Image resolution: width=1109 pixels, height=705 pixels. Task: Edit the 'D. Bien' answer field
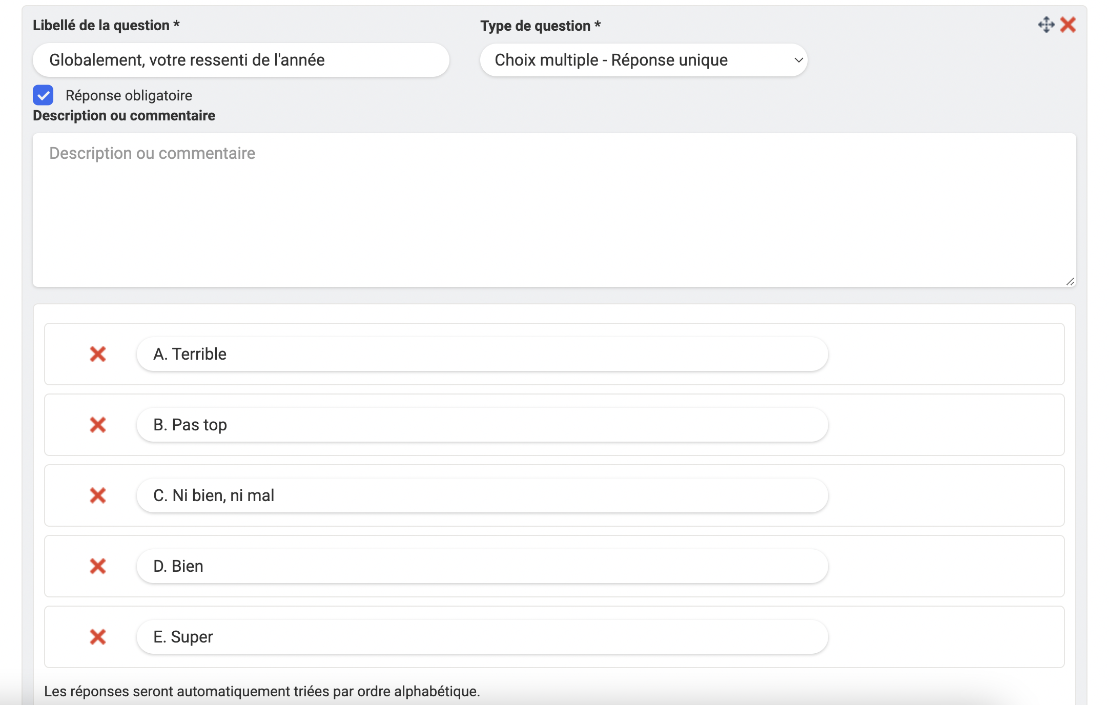coord(482,566)
